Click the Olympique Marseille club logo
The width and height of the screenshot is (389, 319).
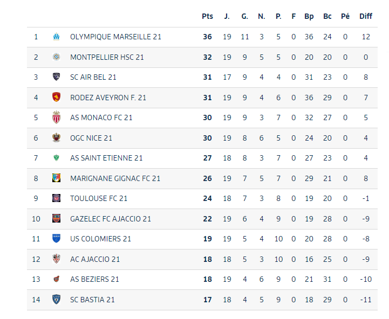[56, 37]
